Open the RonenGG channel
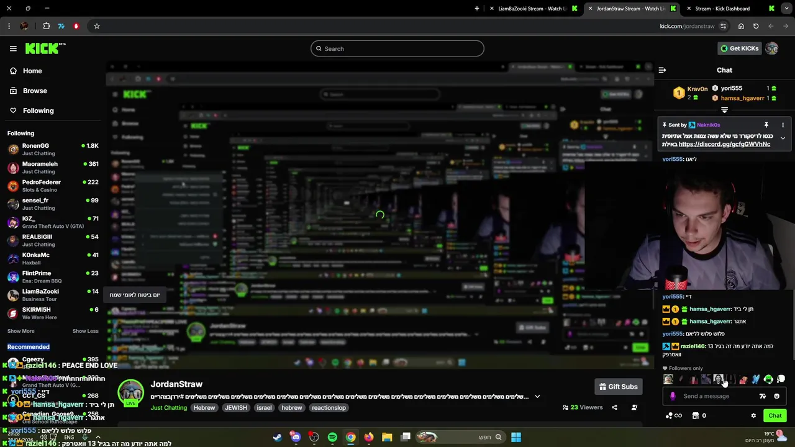795x447 pixels. coord(53,149)
